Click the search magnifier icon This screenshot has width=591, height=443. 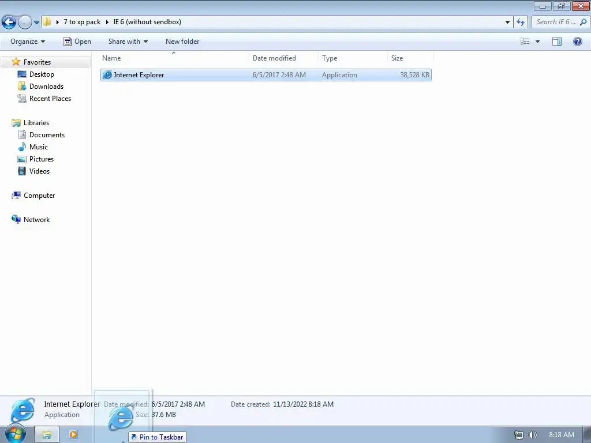583,22
